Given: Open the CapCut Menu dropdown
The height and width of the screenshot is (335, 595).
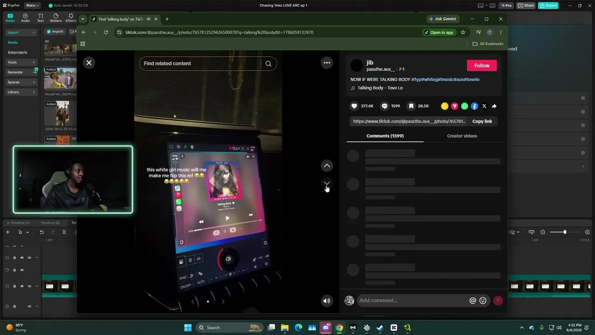Looking at the screenshot, I should (32, 6).
